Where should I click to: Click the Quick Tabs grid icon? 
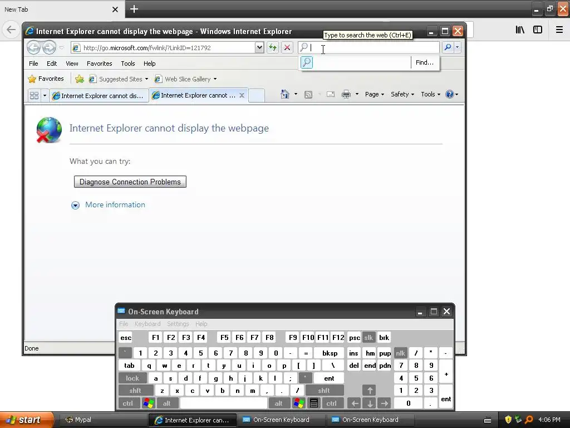pyautogui.click(x=34, y=95)
